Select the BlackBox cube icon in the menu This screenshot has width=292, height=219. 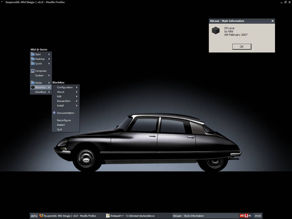tap(33, 87)
